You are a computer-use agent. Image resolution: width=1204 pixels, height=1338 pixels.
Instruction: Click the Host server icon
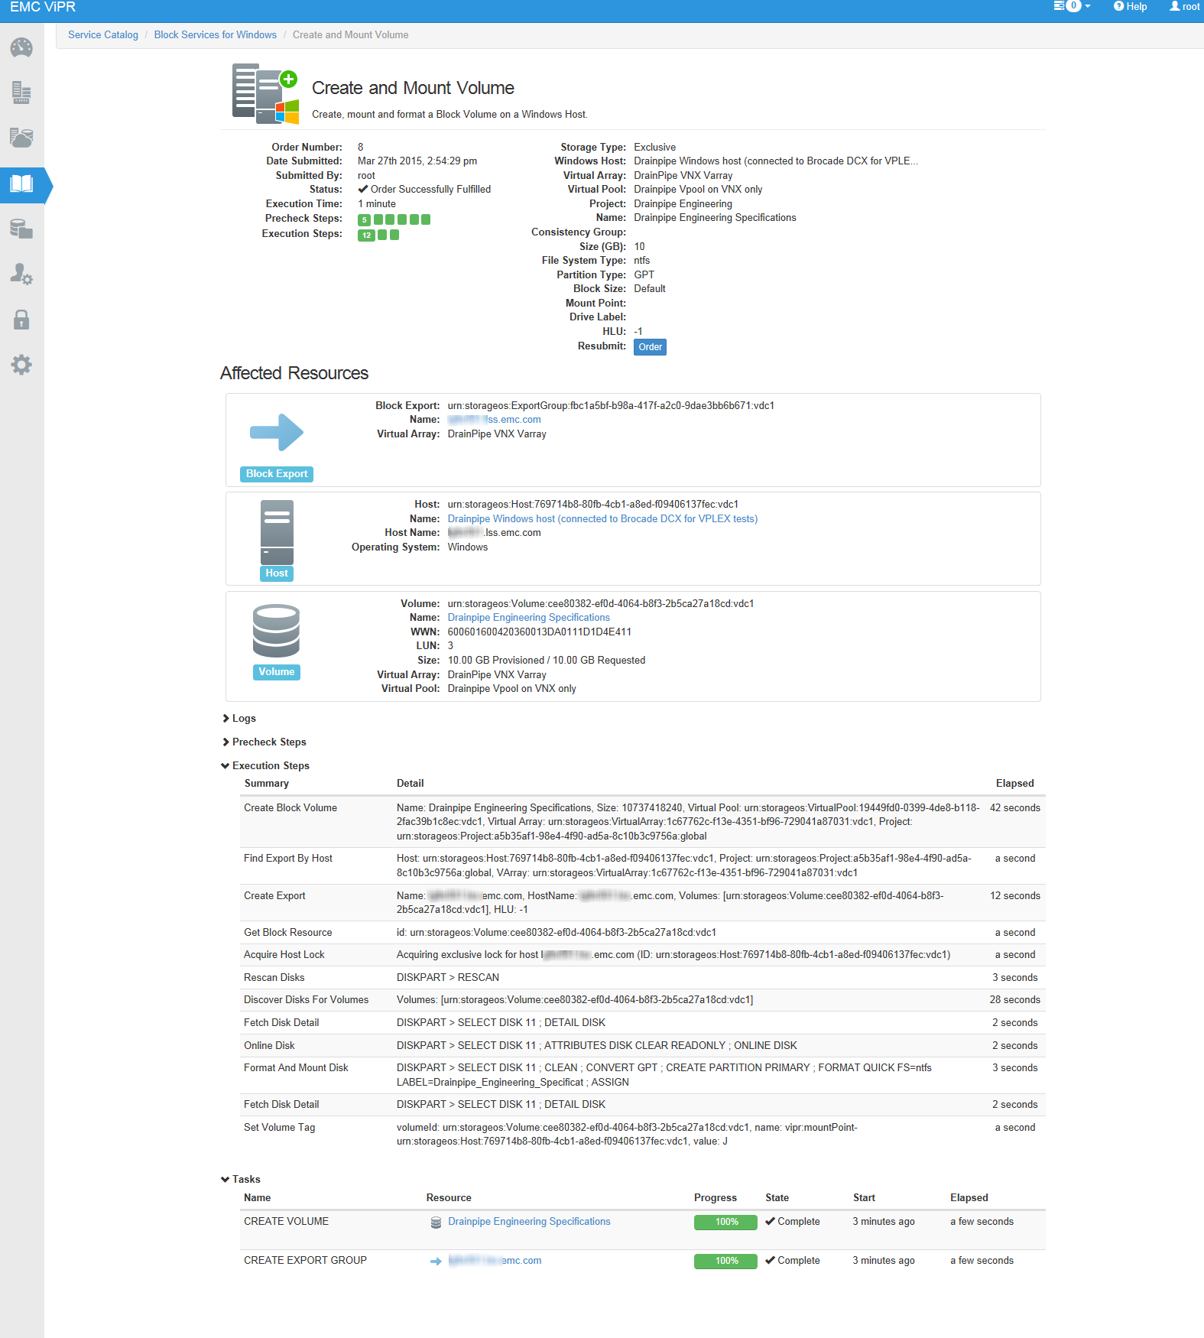277,532
